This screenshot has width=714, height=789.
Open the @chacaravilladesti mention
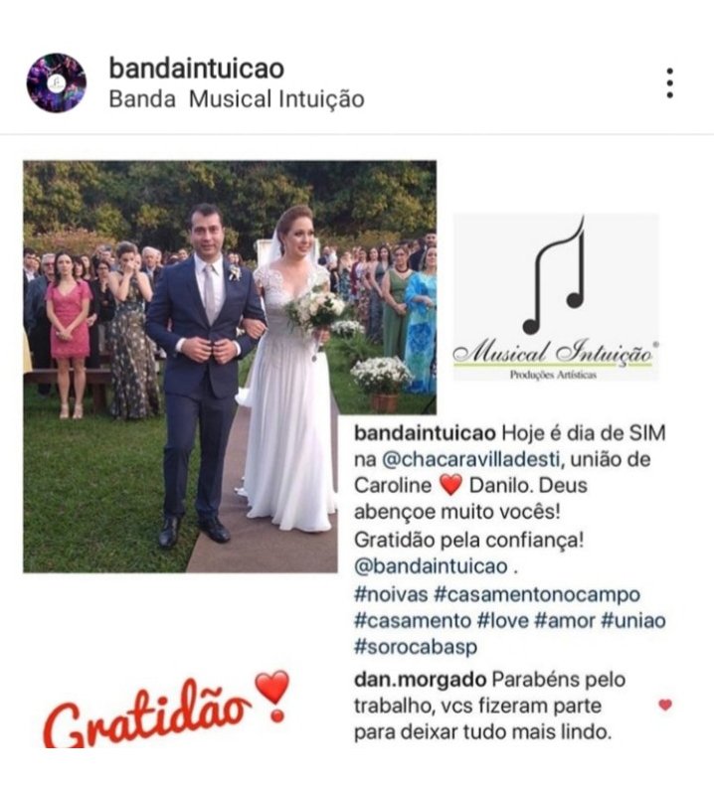click(470, 459)
